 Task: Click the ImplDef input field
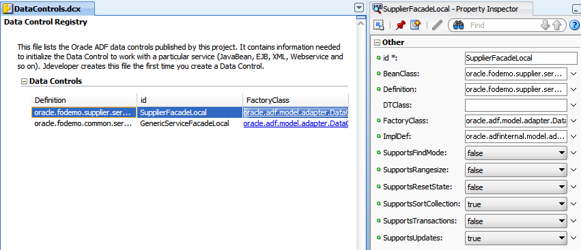515,136
